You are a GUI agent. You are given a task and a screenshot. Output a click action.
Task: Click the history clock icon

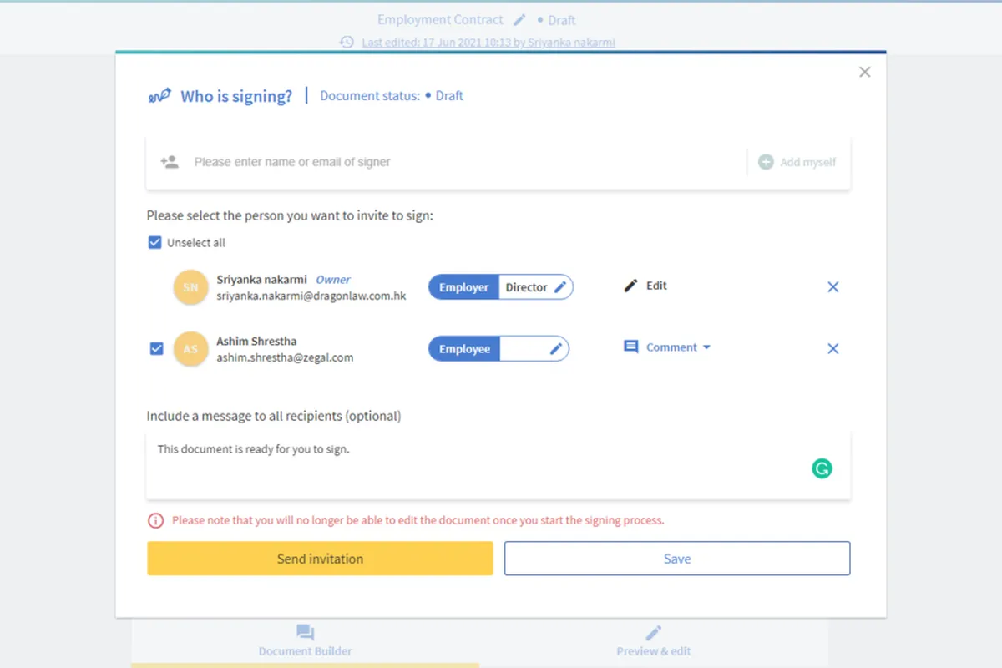click(347, 42)
